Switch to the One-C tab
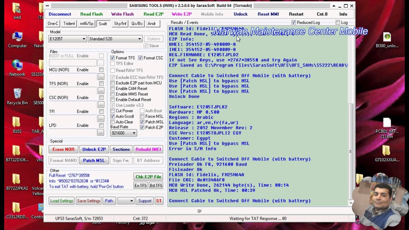 pos(53,24)
